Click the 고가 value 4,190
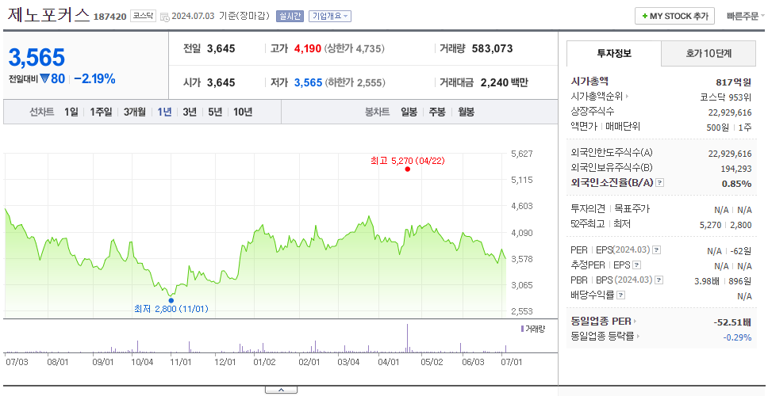This screenshot has height=396, width=768. 308,48
